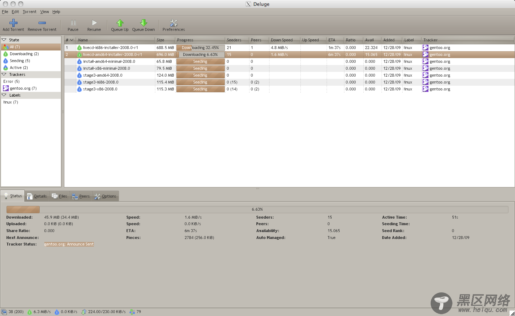Sort by Added column header

tap(392, 40)
